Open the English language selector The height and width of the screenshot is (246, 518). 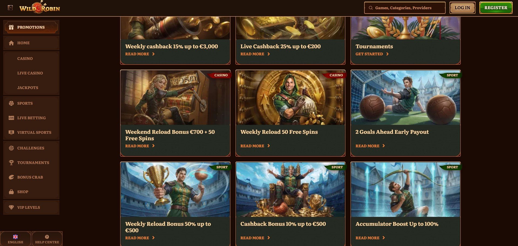(x=15, y=239)
